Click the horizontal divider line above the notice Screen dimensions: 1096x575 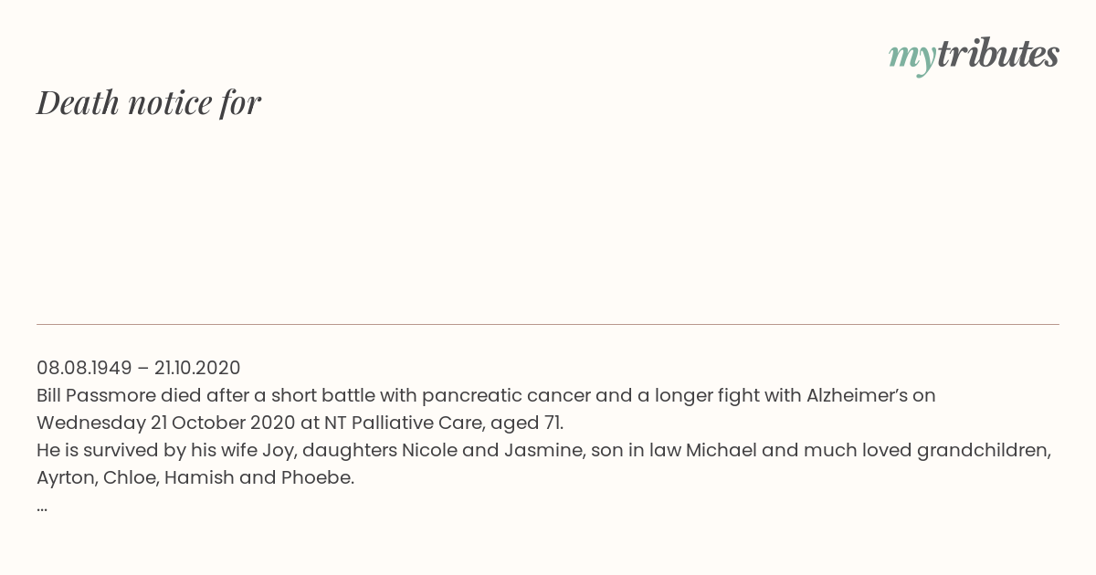click(x=548, y=324)
